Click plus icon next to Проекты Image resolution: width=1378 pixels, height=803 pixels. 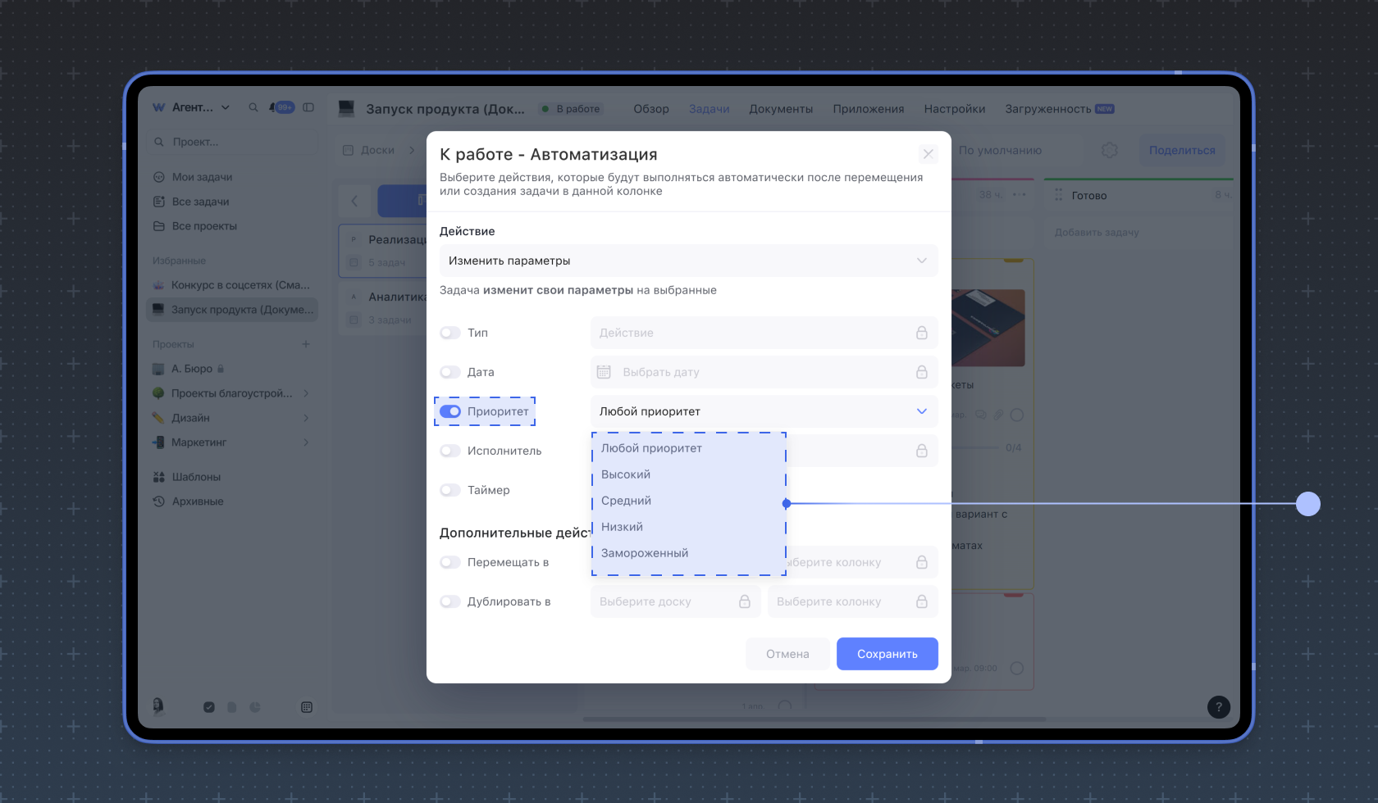point(306,344)
